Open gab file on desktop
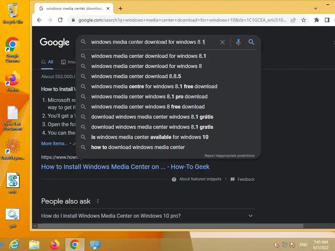 (13, 218)
